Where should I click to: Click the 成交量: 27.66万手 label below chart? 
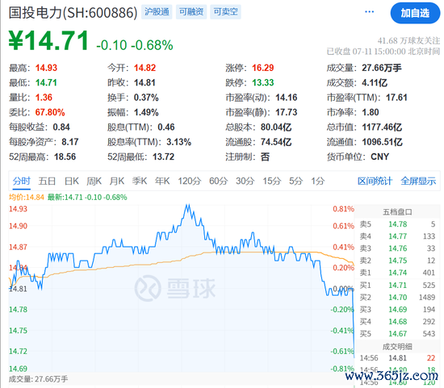[39, 379]
